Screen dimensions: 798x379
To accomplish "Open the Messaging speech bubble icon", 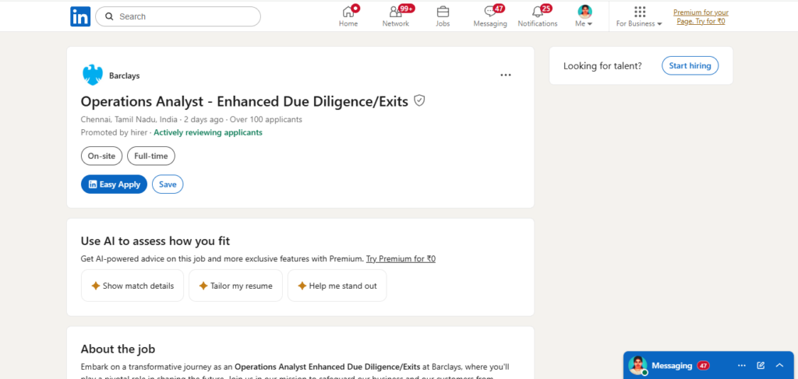I will [489, 12].
